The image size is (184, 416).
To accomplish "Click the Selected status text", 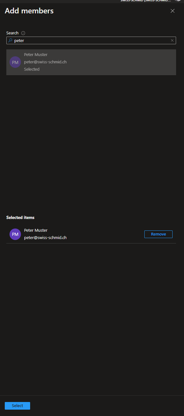I will pos(32,69).
